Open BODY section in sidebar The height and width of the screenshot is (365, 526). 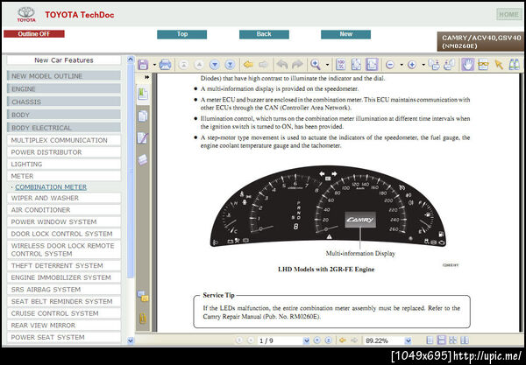click(64, 115)
